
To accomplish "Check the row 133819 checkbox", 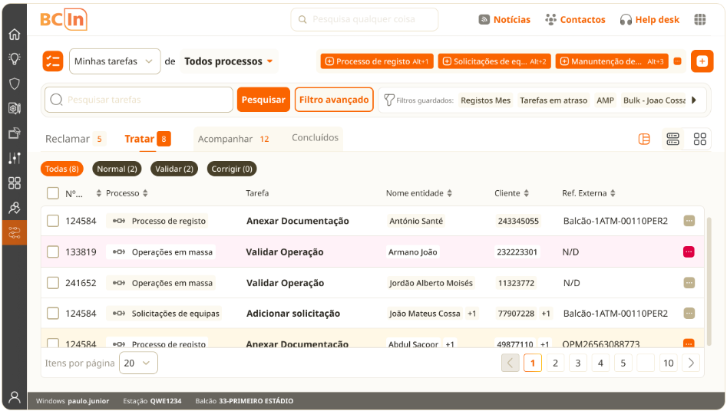I will (53, 252).
